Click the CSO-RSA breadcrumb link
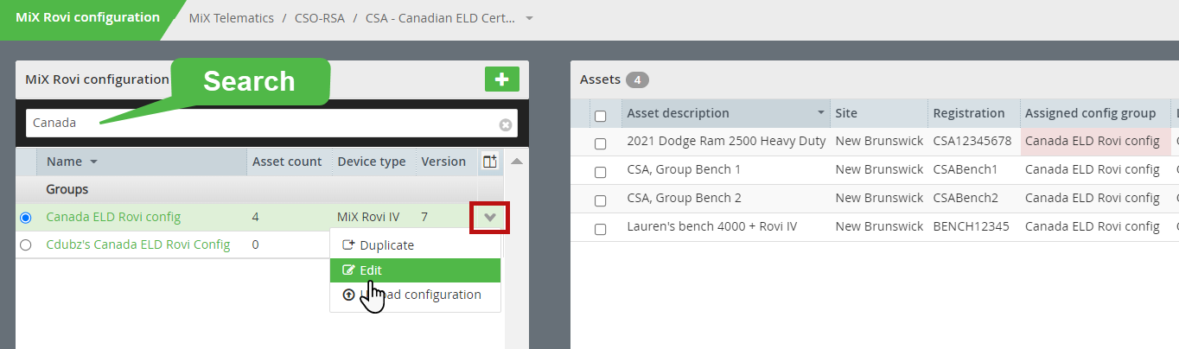This screenshot has width=1179, height=349. click(x=317, y=18)
